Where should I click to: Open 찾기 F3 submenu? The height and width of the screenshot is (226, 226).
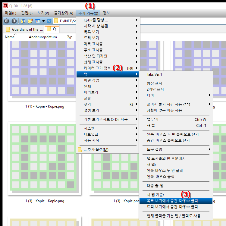click(107, 104)
